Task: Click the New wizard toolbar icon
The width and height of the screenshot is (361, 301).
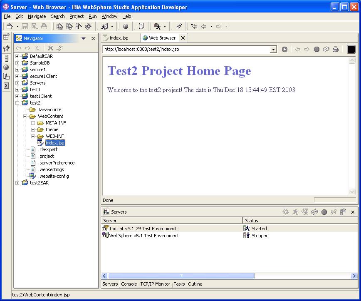Action: point(10,26)
